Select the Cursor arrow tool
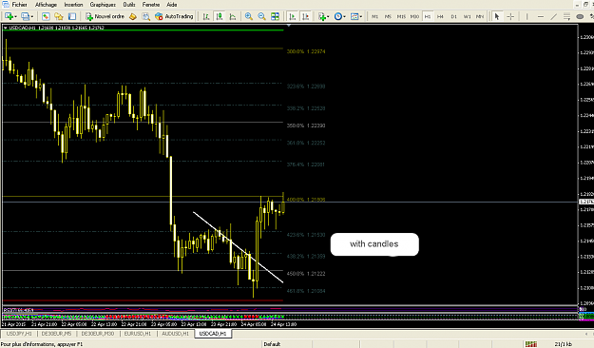The height and width of the screenshot is (348, 594). click(497, 16)
